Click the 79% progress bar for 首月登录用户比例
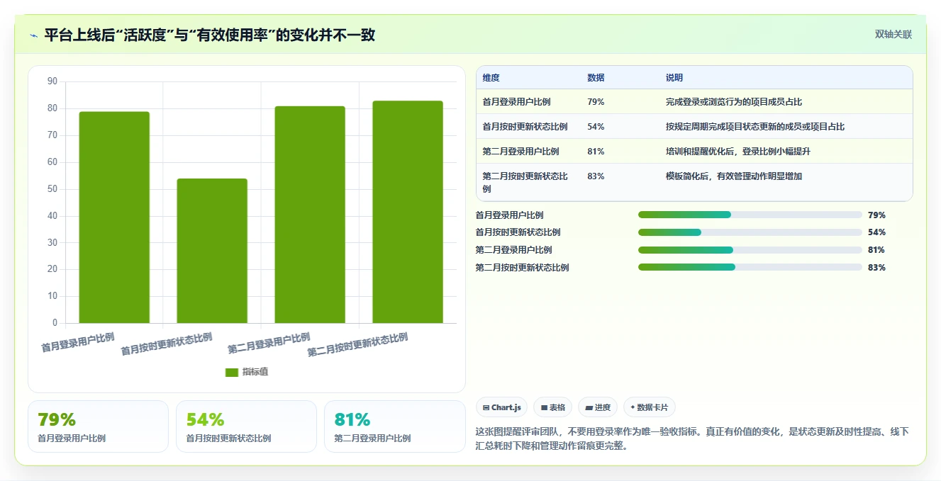941x481 pixels. (x=750, y=215)
